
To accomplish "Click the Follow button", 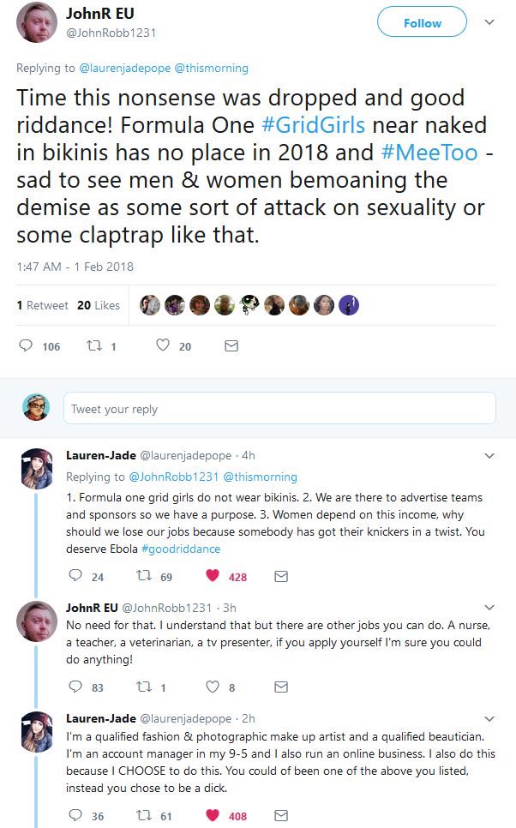I will point(422,23).
